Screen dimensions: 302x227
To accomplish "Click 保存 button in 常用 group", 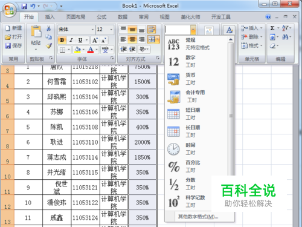I will 13,45.
